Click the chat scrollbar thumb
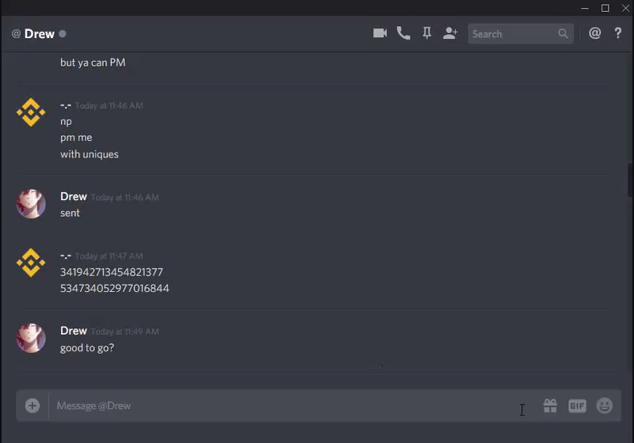634x443 pixels. coord(630,180)
